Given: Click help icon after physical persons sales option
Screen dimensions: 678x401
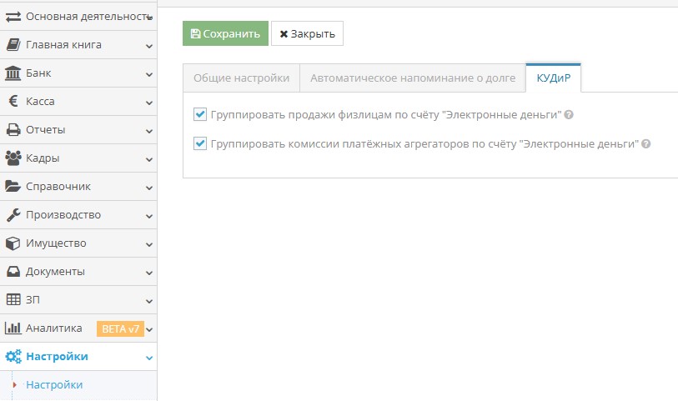Looking at the screenshot, I should [x=569, y=115].
